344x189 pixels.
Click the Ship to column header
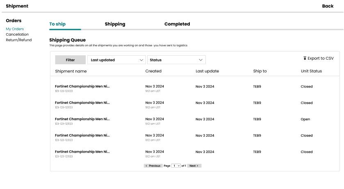(x=260, y=71)
